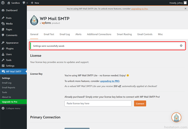Open the Additional Connections tab
The image size is (188, 129).
pos(99,34)
